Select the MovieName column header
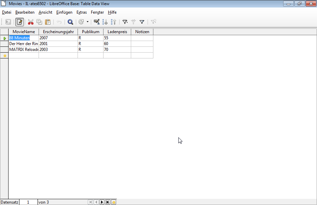The width and height of the screenshot is (317, 205). click(24, 32)
